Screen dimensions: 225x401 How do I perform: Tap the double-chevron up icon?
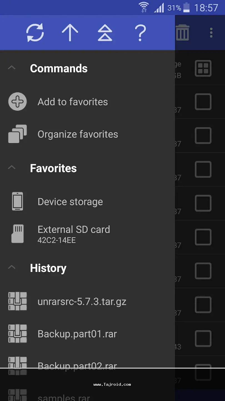(x=105, y=33)
